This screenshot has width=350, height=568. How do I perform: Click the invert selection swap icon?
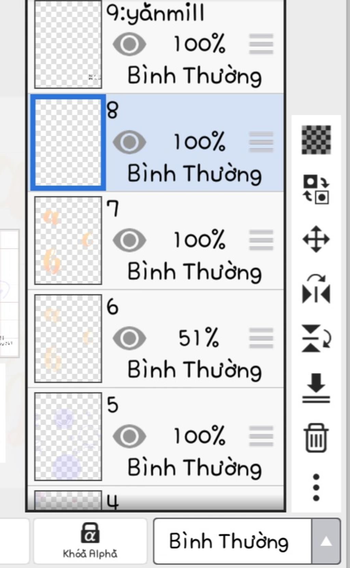(316, 189)
